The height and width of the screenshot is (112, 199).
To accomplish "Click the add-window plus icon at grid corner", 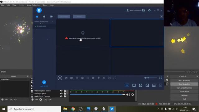I will pos(161,16).
